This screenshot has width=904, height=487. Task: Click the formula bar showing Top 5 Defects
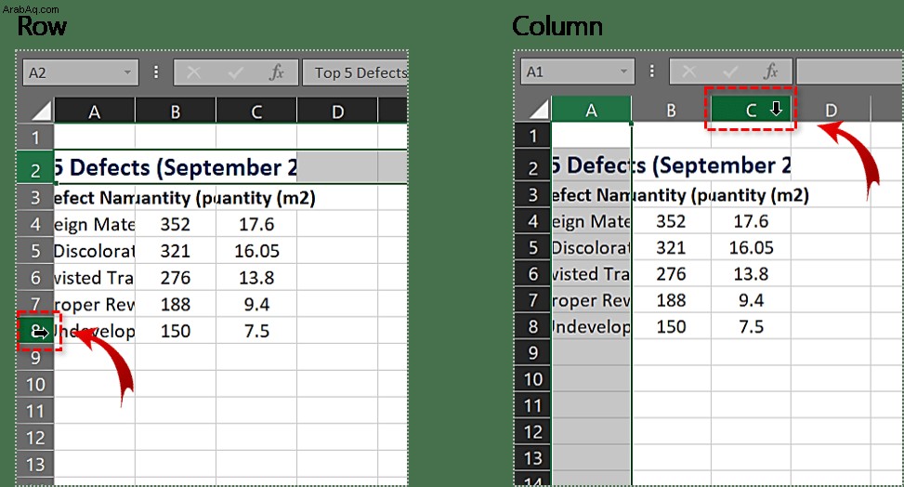click(x=355, y=72)
